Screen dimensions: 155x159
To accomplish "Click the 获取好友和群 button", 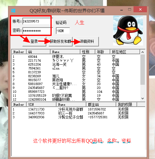I will tap(61, 42).
